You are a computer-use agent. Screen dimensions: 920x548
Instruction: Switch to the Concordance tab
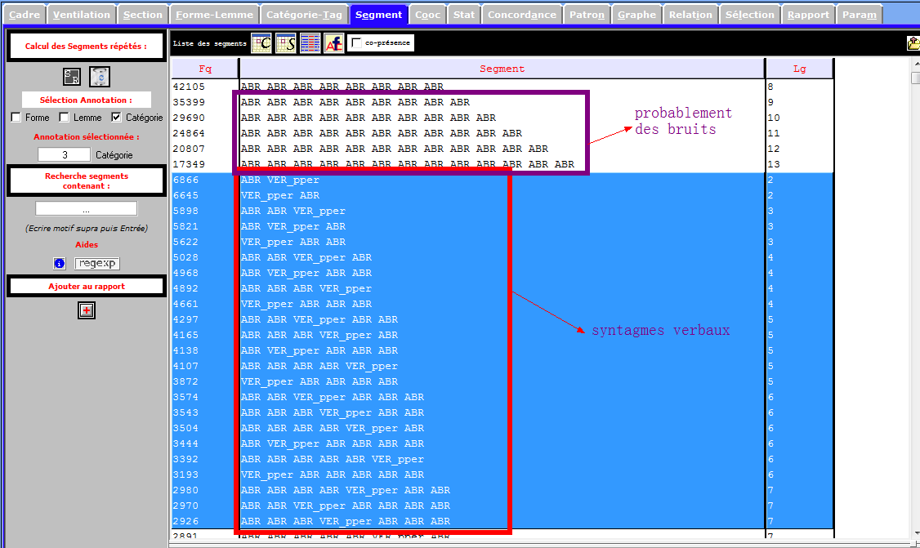[521, 15]
